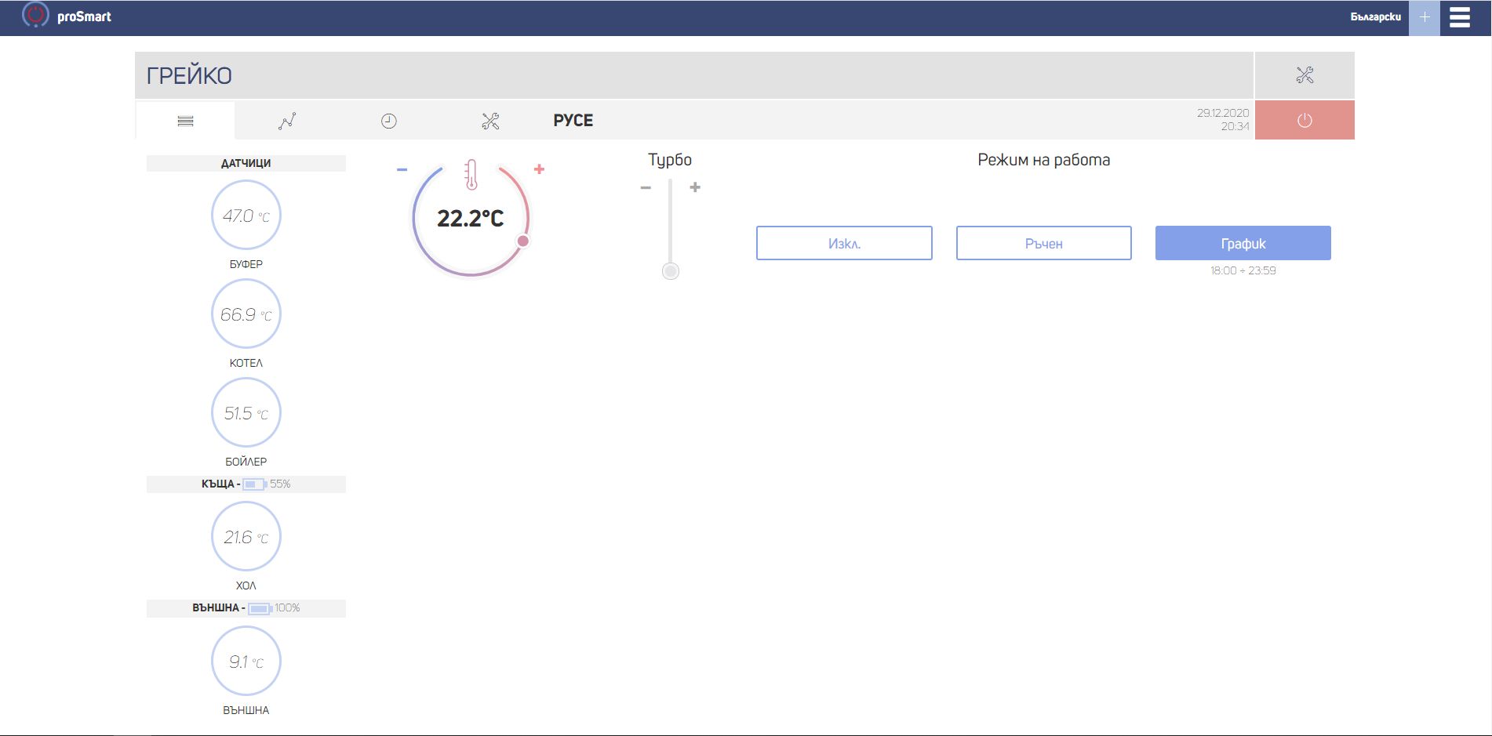Switch language via Български link
The height and width of the screenshot is (736, 1492).
tap(1375, 17)
